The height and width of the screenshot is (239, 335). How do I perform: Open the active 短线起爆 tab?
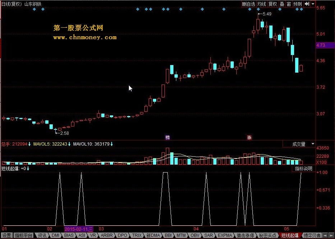pyautogui.click(x=290, y=235)
